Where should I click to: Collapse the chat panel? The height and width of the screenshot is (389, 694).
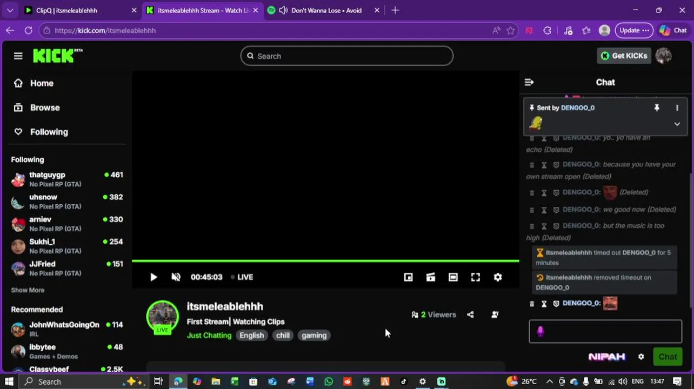[x=529, y=82]
